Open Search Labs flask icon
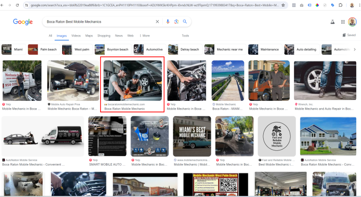Screen dimensions: 361x197 pos(333,22)
